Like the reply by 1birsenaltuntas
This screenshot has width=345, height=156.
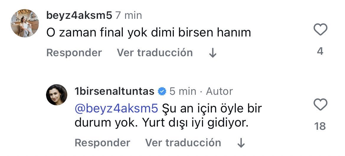tap(320, 105)
